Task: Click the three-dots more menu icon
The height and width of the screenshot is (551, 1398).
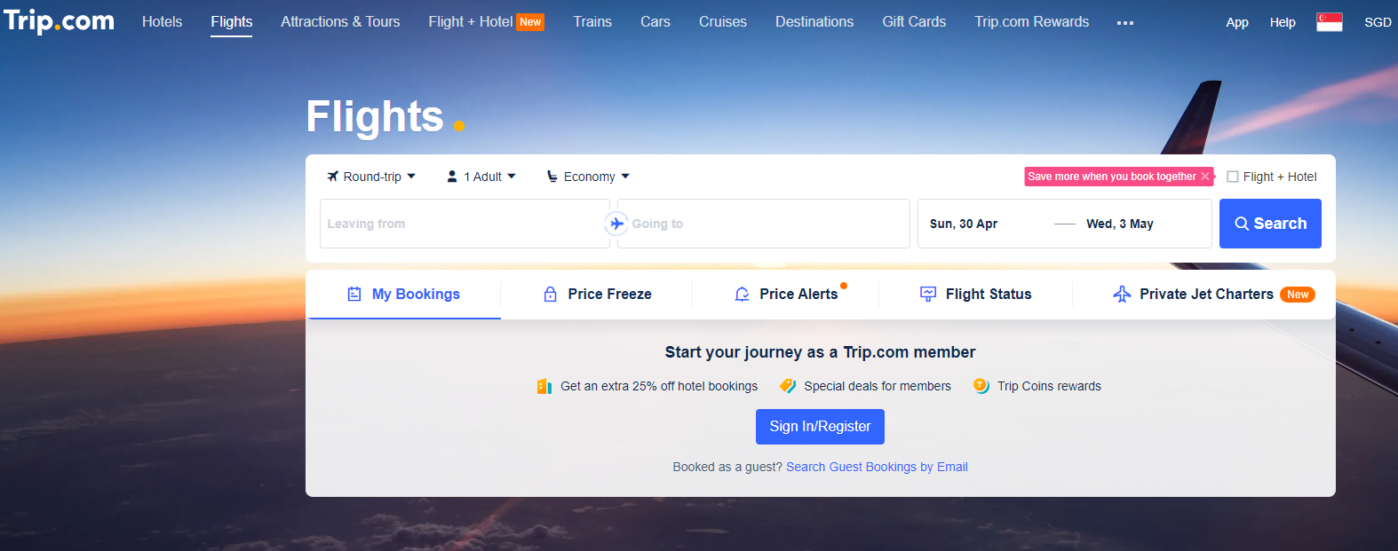Action: click(1125, 23)
